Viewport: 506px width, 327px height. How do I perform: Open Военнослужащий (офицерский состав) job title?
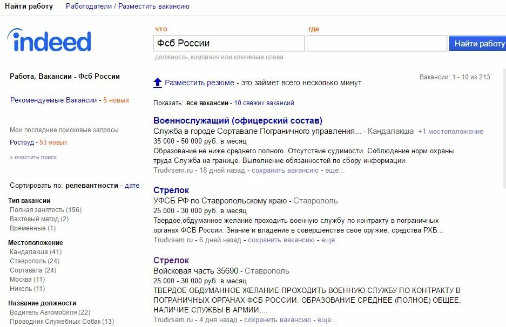(x=238, y=121)
